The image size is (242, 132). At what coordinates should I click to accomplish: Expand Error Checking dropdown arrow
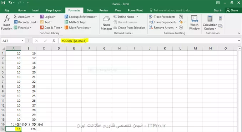[x=185, y=22]
